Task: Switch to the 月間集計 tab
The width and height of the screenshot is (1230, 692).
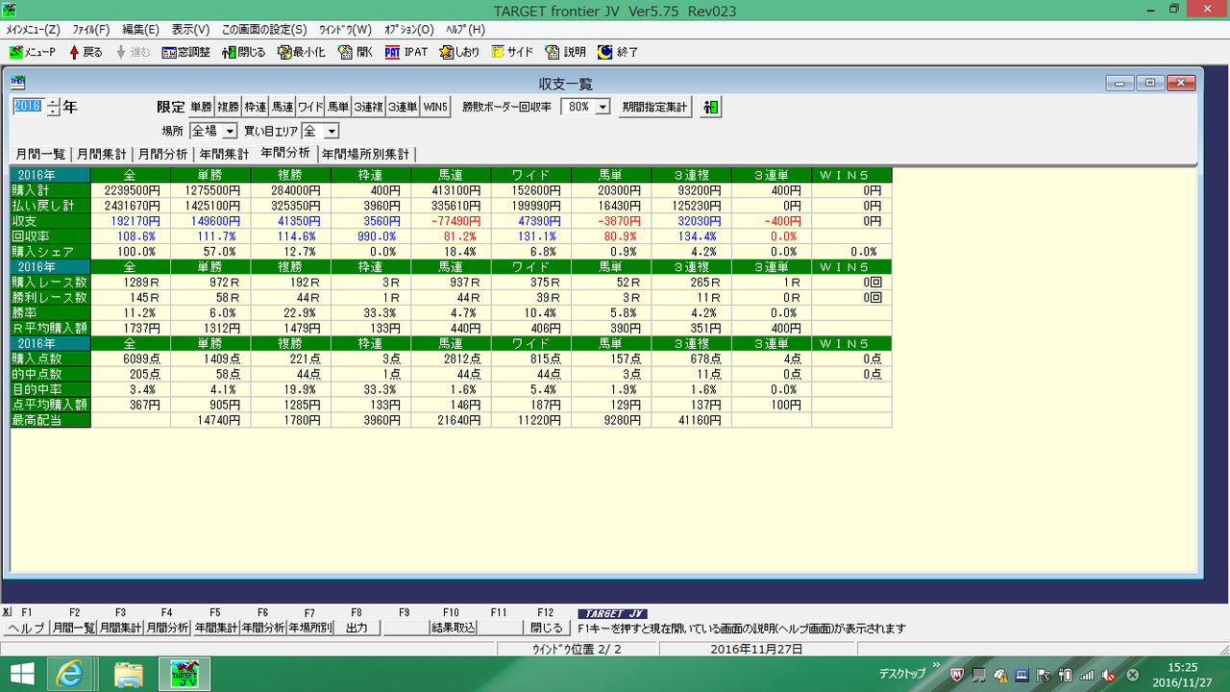Action: [x=101, y=154]
